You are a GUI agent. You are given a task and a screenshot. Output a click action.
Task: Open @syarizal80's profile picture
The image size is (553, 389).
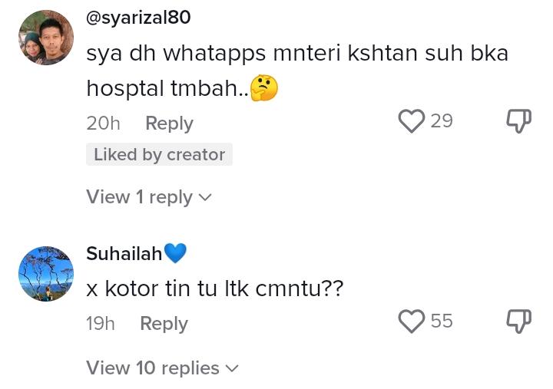[46, 38]
